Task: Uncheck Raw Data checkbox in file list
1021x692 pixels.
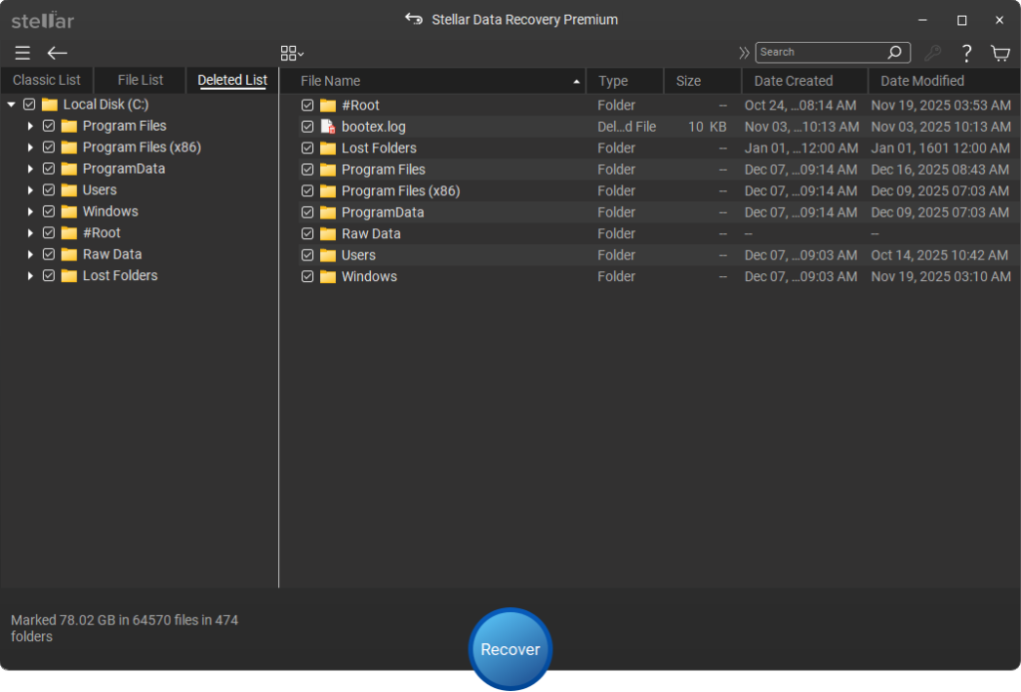Action: pyautogui.click(x=307, y=233)
